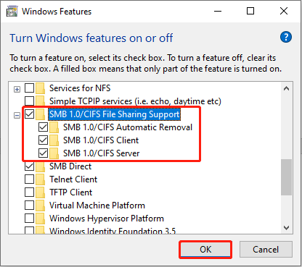
Task: Click the scrollbar down arrow
Action: pyautogui.click(x=286, y=228)
